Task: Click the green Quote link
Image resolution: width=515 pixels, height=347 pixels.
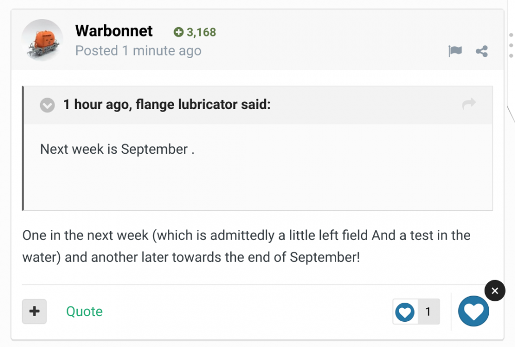Action: [x=84, y=312]
